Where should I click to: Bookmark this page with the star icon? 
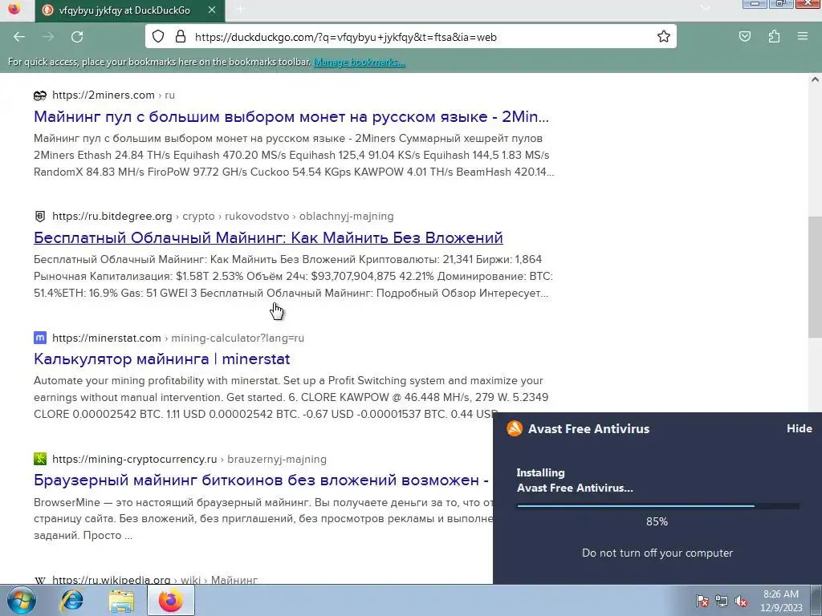coord(664,37)
